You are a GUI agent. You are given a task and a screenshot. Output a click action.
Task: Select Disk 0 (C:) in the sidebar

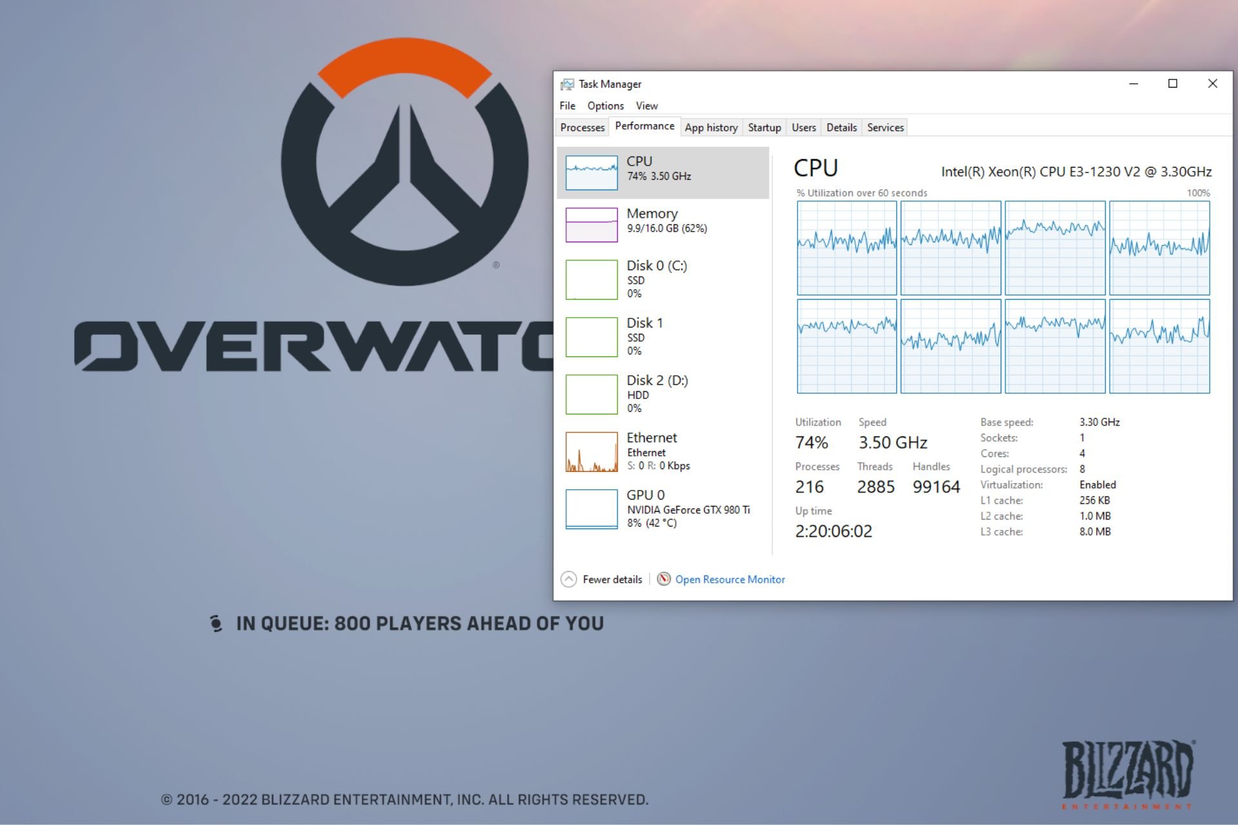(663, 279)
